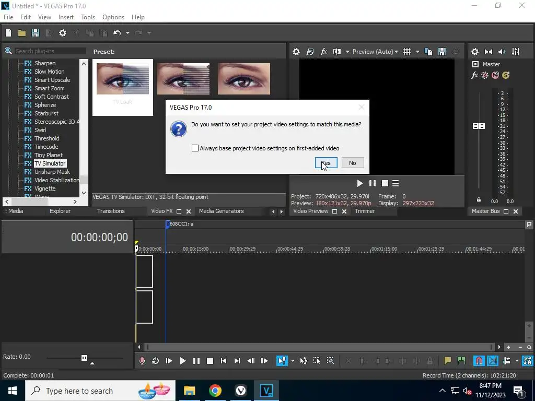Select the Selection Edit tool
Viewport: 535px width, 401px height.
(317, 361)
